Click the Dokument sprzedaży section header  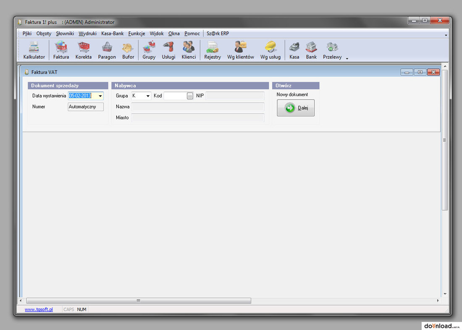68,86
